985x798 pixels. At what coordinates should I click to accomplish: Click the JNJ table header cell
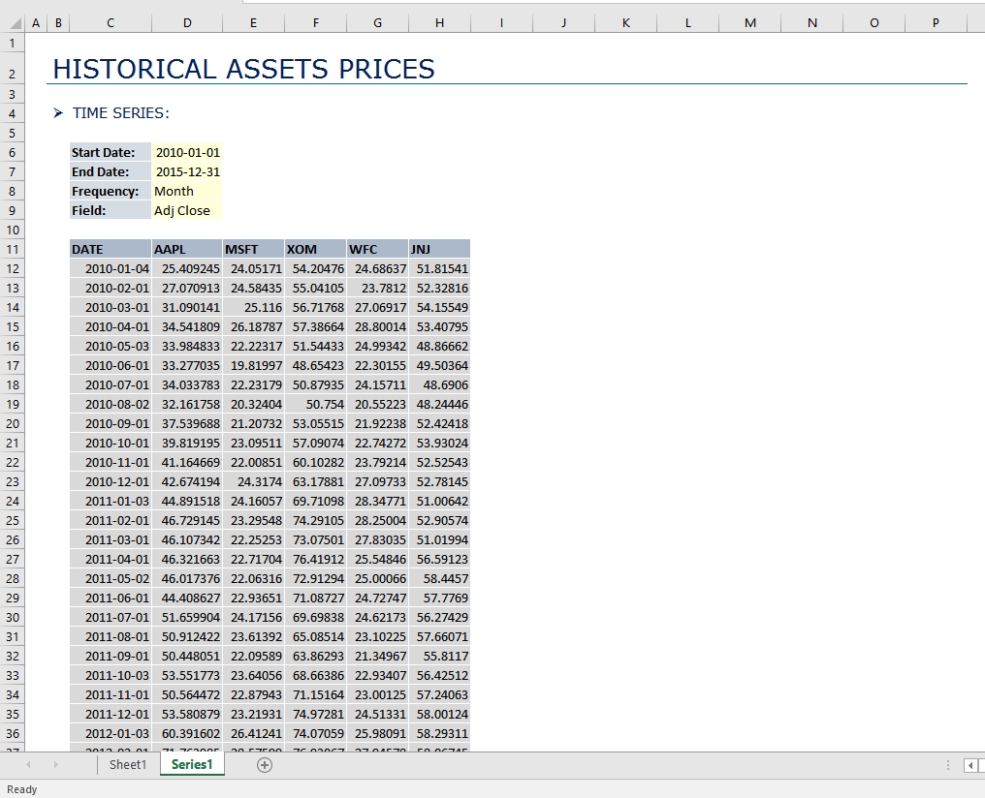(439, 249)
